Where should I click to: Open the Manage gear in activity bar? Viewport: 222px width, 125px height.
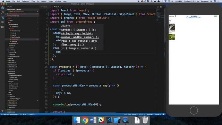[2, 111]
